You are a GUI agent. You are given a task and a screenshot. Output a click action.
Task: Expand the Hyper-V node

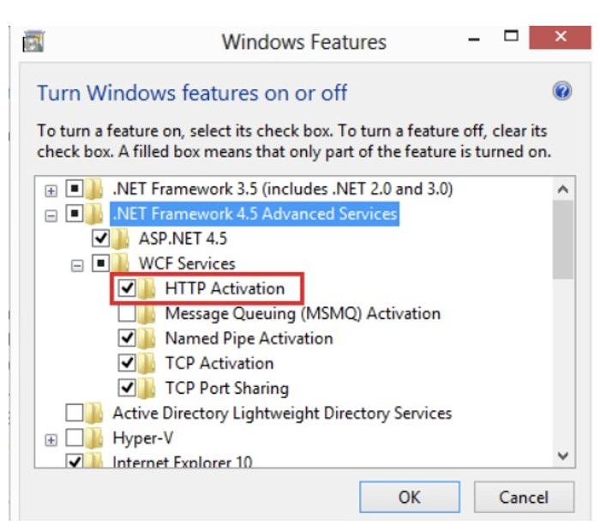(51, 440)
